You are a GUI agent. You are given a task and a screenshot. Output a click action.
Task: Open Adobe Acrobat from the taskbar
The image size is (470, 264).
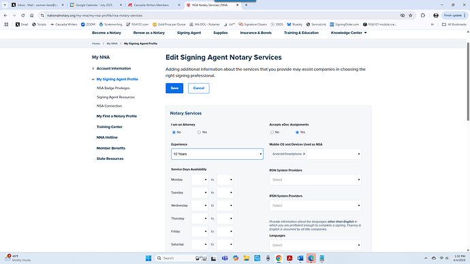(x=289, y=258)
